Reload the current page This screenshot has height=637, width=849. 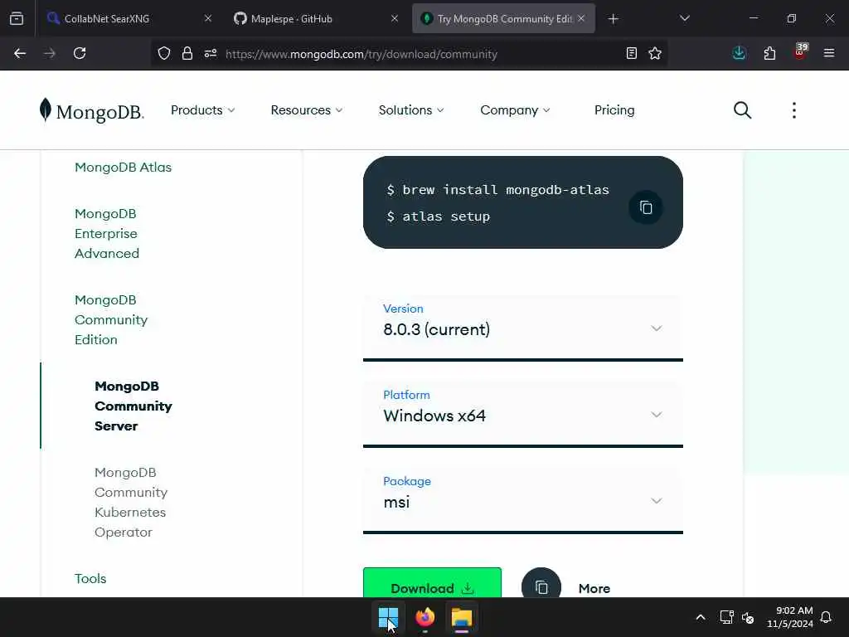pos(80,53)
